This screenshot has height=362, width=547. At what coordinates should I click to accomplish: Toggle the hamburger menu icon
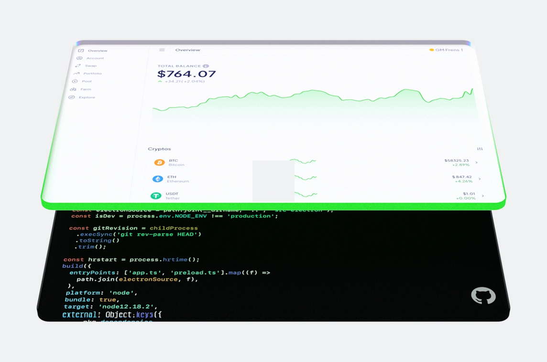(162, 50)
